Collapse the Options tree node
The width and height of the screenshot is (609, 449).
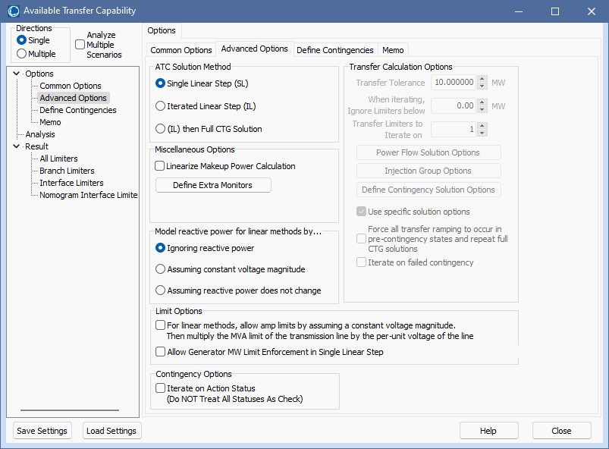click(17, 74)
